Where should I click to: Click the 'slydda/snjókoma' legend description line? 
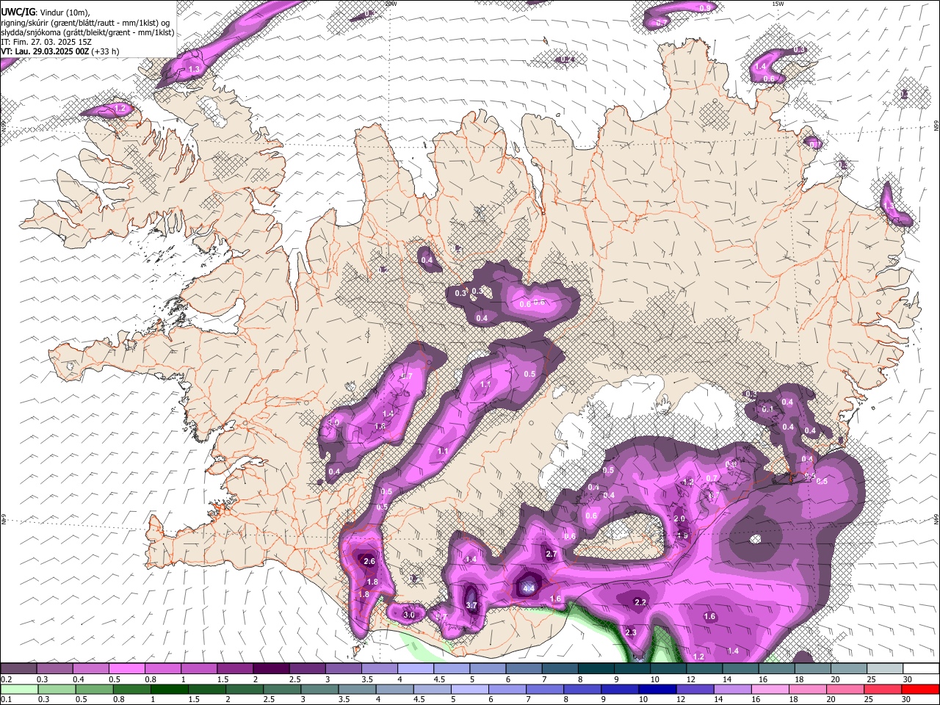(x=87, y=32)
